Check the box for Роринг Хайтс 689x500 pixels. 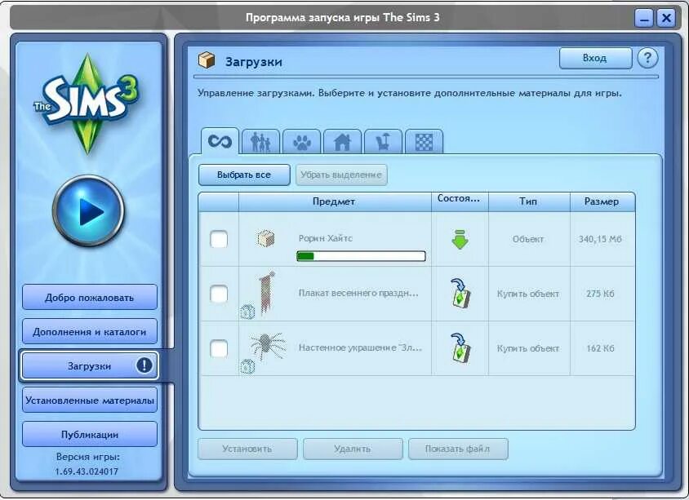point(219,239)
